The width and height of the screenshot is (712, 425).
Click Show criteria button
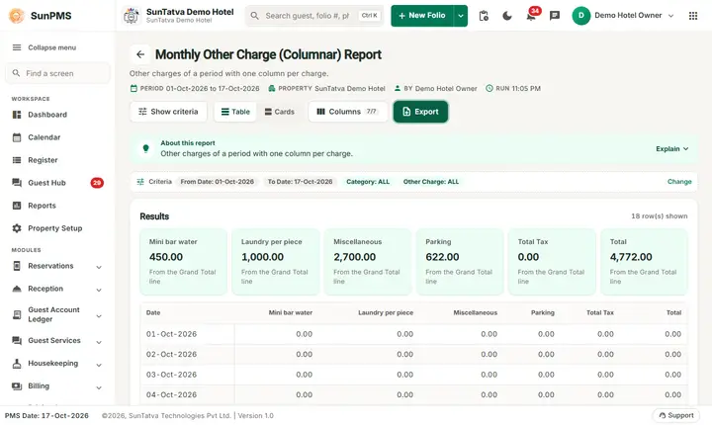point(168,112)
